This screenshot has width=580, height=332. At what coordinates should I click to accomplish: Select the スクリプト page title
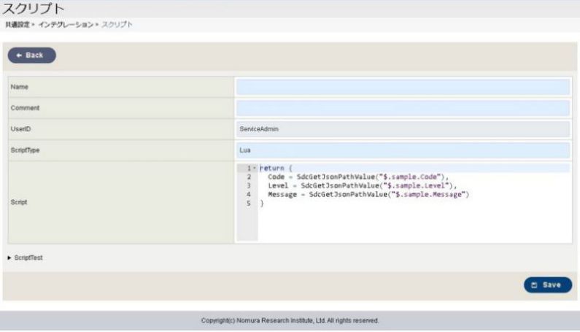33,8
